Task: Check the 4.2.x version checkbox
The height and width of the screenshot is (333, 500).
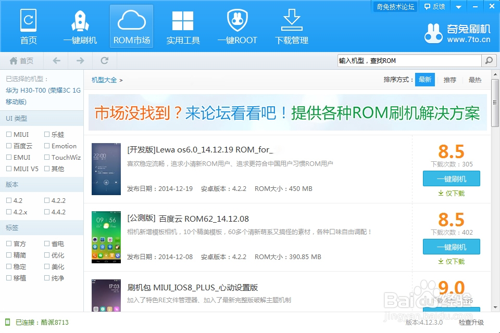Action: tap(9, 212)
